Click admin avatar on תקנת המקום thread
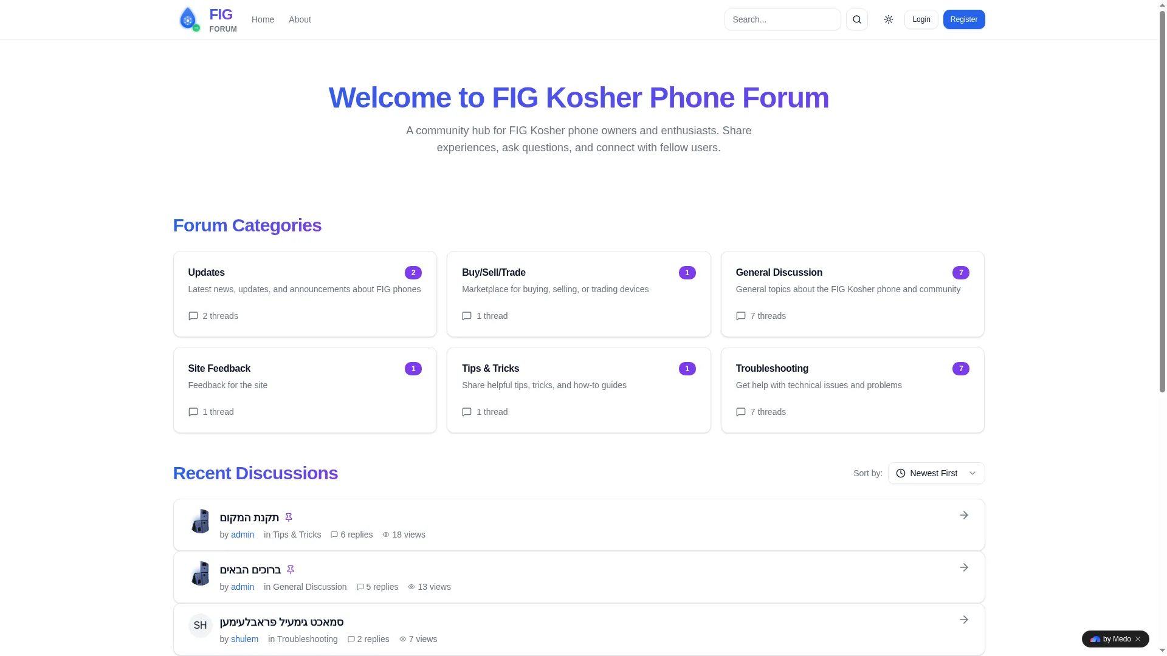 click(x=200, y=521)
